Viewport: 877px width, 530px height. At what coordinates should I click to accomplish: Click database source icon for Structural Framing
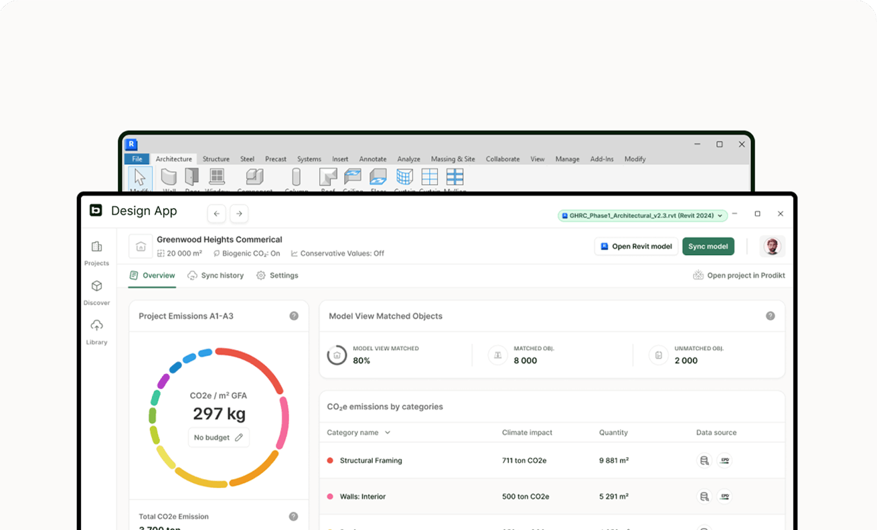coord(704,460)
